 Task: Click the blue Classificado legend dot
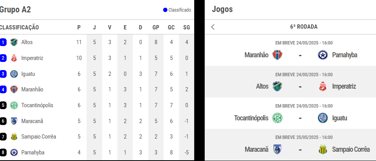[x=165, y=10]
